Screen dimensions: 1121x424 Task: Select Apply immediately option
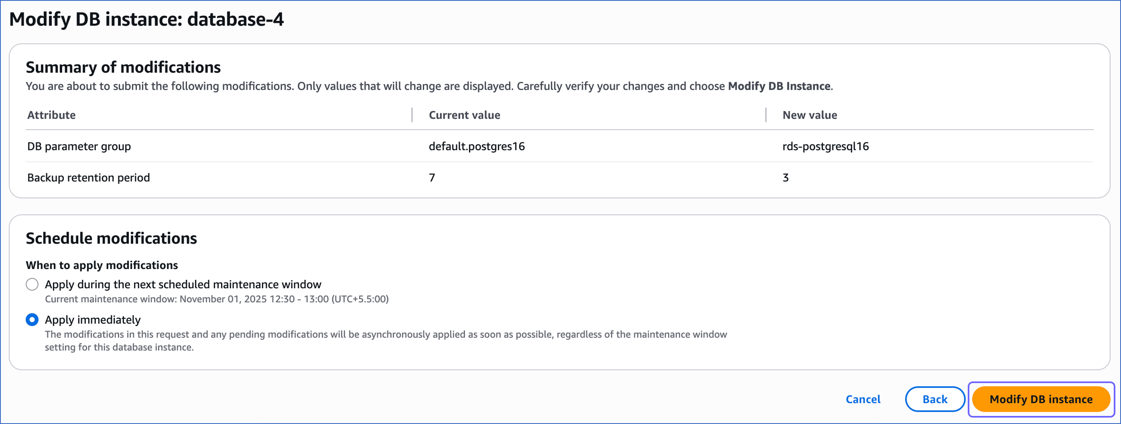pyautogui.click(x=92, y=319)
